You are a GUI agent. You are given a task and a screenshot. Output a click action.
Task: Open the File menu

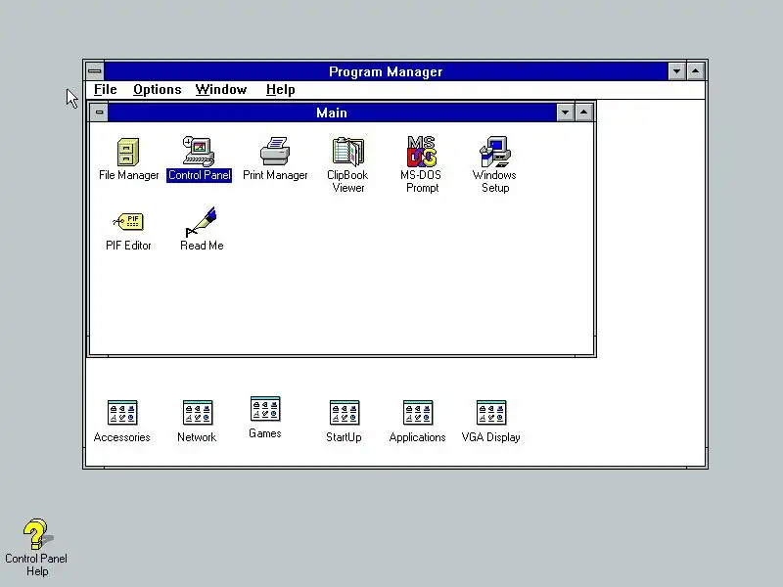(106, 89)
